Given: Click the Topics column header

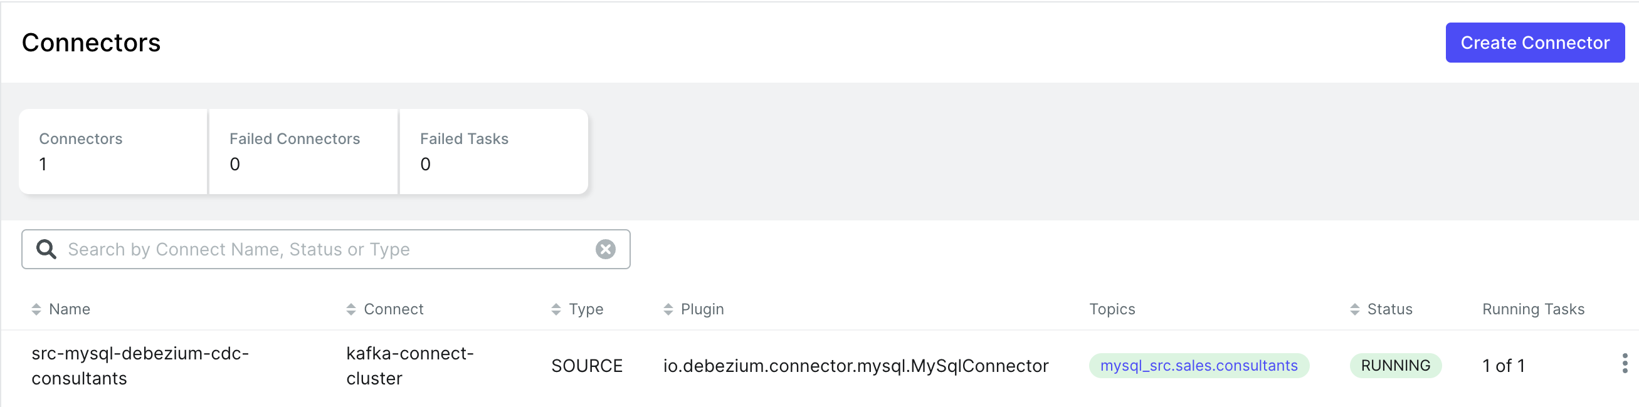Looking at the screenshot, I should (1112, 309).
